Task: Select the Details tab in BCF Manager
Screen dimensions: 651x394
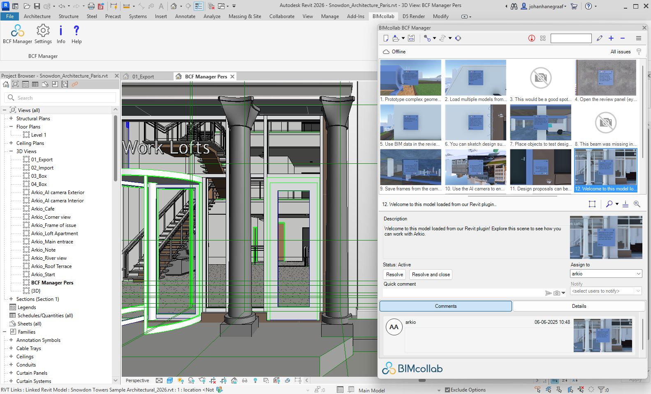Action: tap(579, 306)
